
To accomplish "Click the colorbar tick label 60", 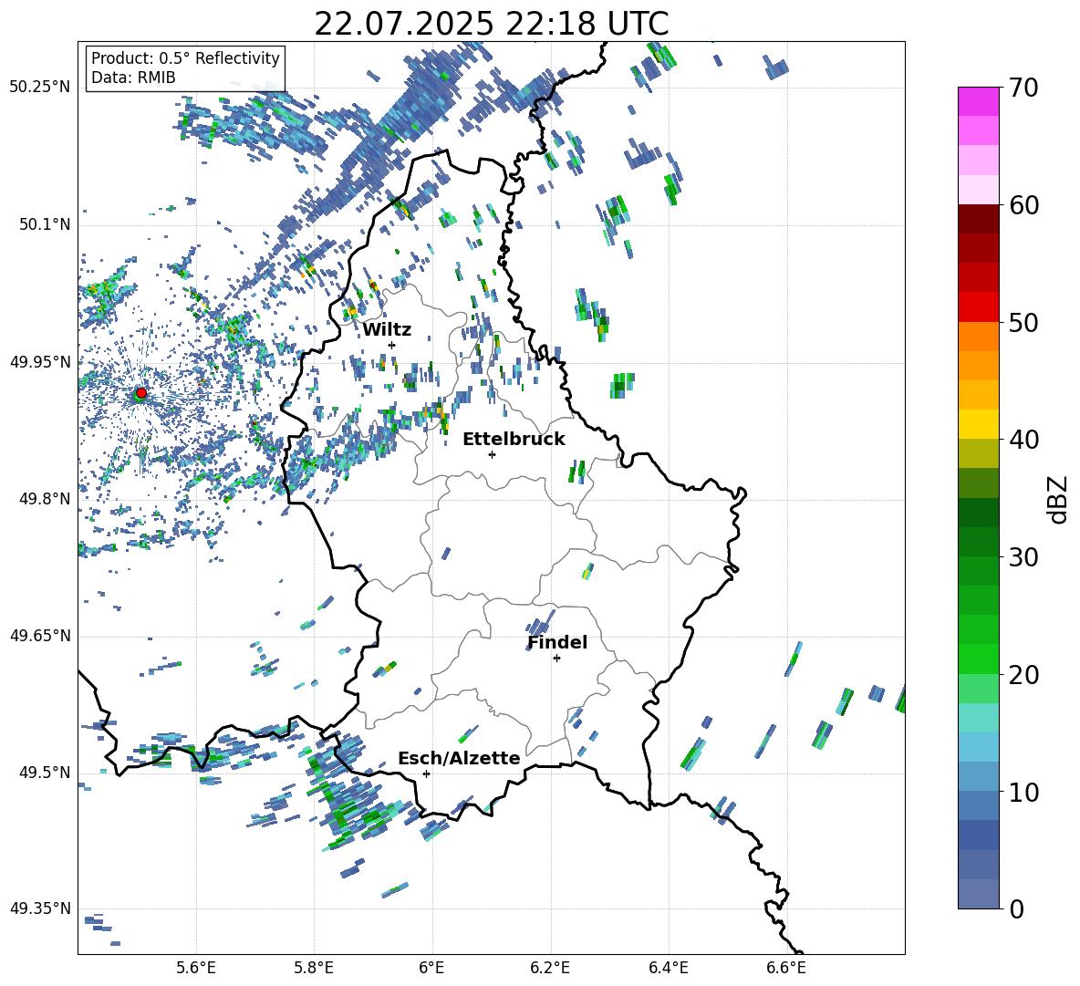I will [x=1023, y=205].
